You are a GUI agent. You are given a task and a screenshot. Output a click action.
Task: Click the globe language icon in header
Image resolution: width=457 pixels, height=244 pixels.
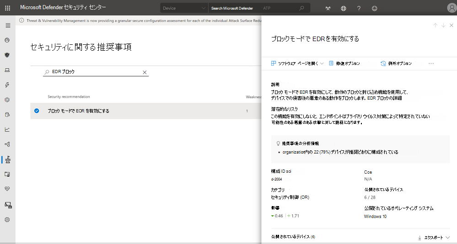pos(344,8)
